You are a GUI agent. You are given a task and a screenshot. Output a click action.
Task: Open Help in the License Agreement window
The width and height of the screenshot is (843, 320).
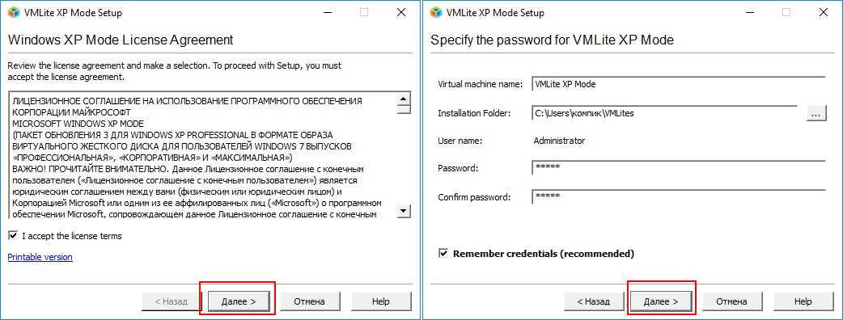click(x=381, y=301)
